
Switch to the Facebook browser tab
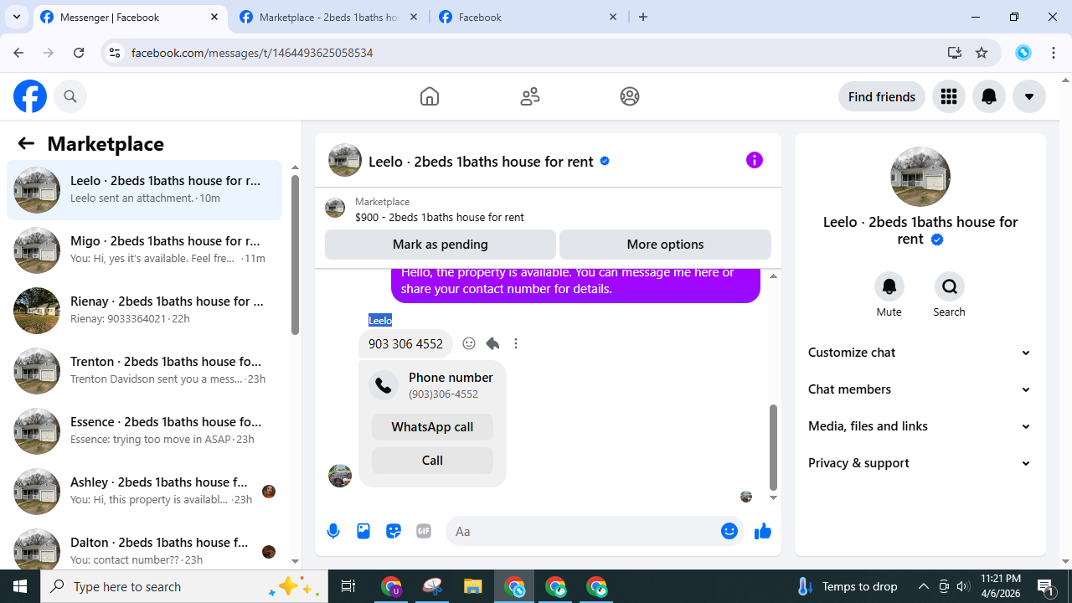tap(529, 17)
